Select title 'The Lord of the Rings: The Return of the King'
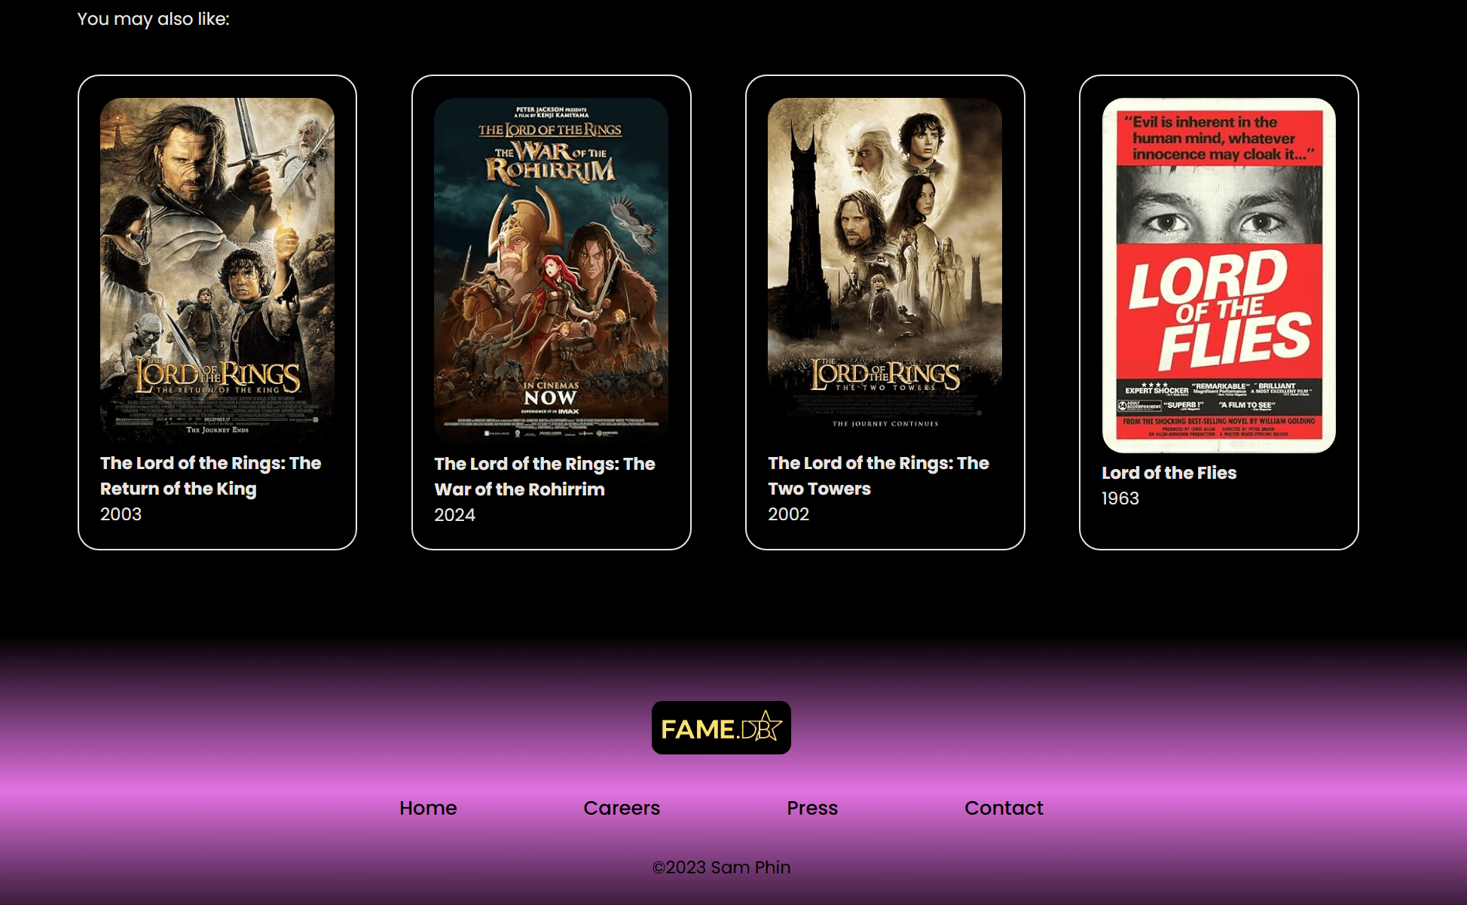This screenshot has width=1467, height=905. click(x=211, y=476)
